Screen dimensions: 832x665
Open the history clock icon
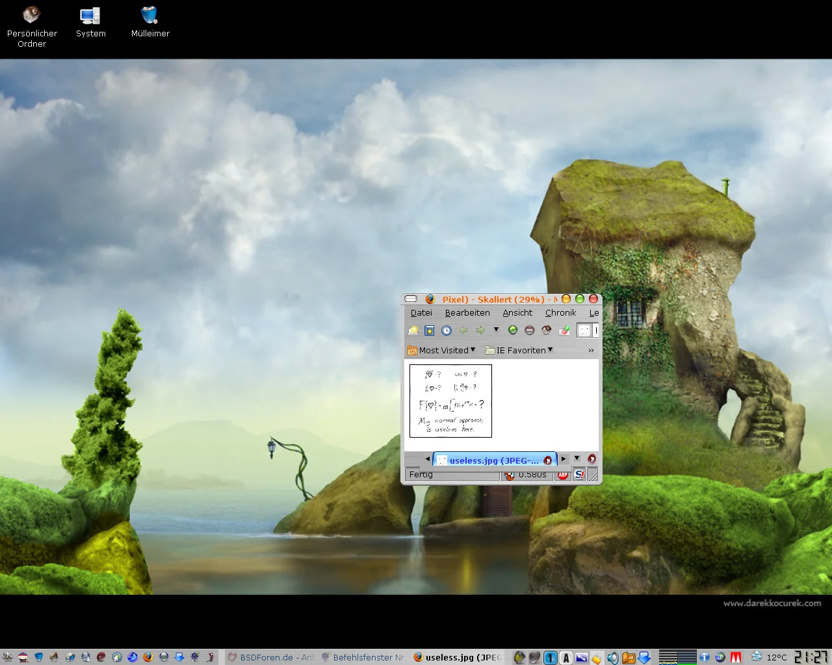pos(447,331)
